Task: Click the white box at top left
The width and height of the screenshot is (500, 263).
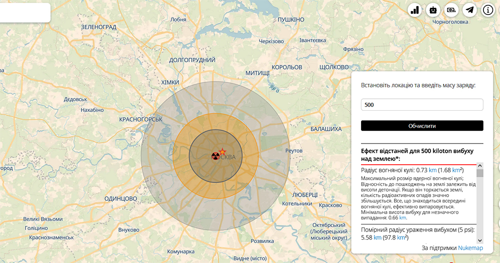Action: coord(25,12)
